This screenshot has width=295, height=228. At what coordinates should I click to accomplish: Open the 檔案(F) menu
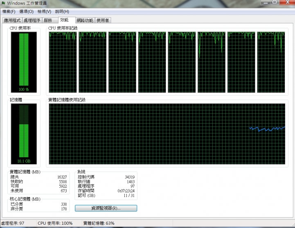coord(9,11)
